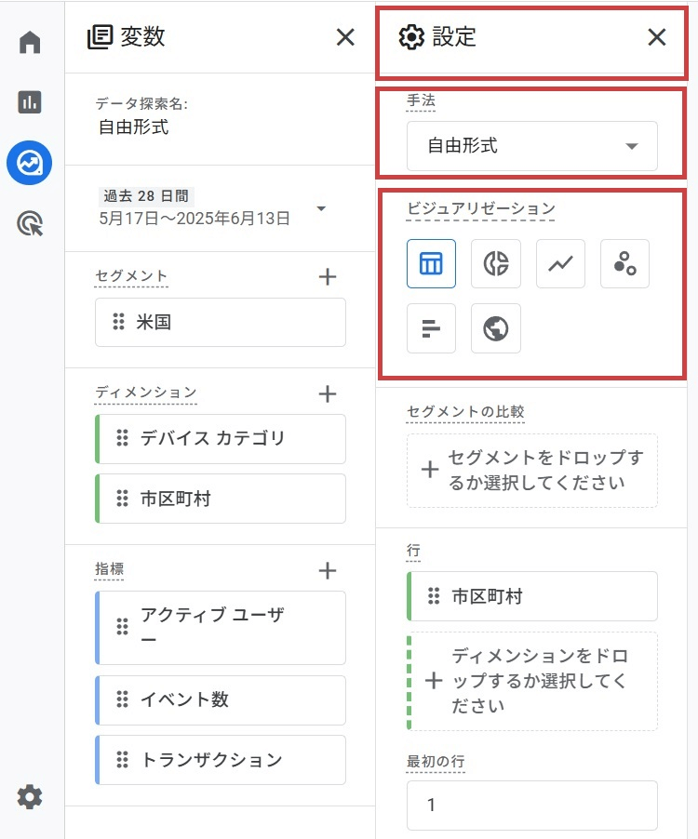Click the アクティブ ユーザー metric
The width and height of the screenshot is (698, 839).
(221, 628)
